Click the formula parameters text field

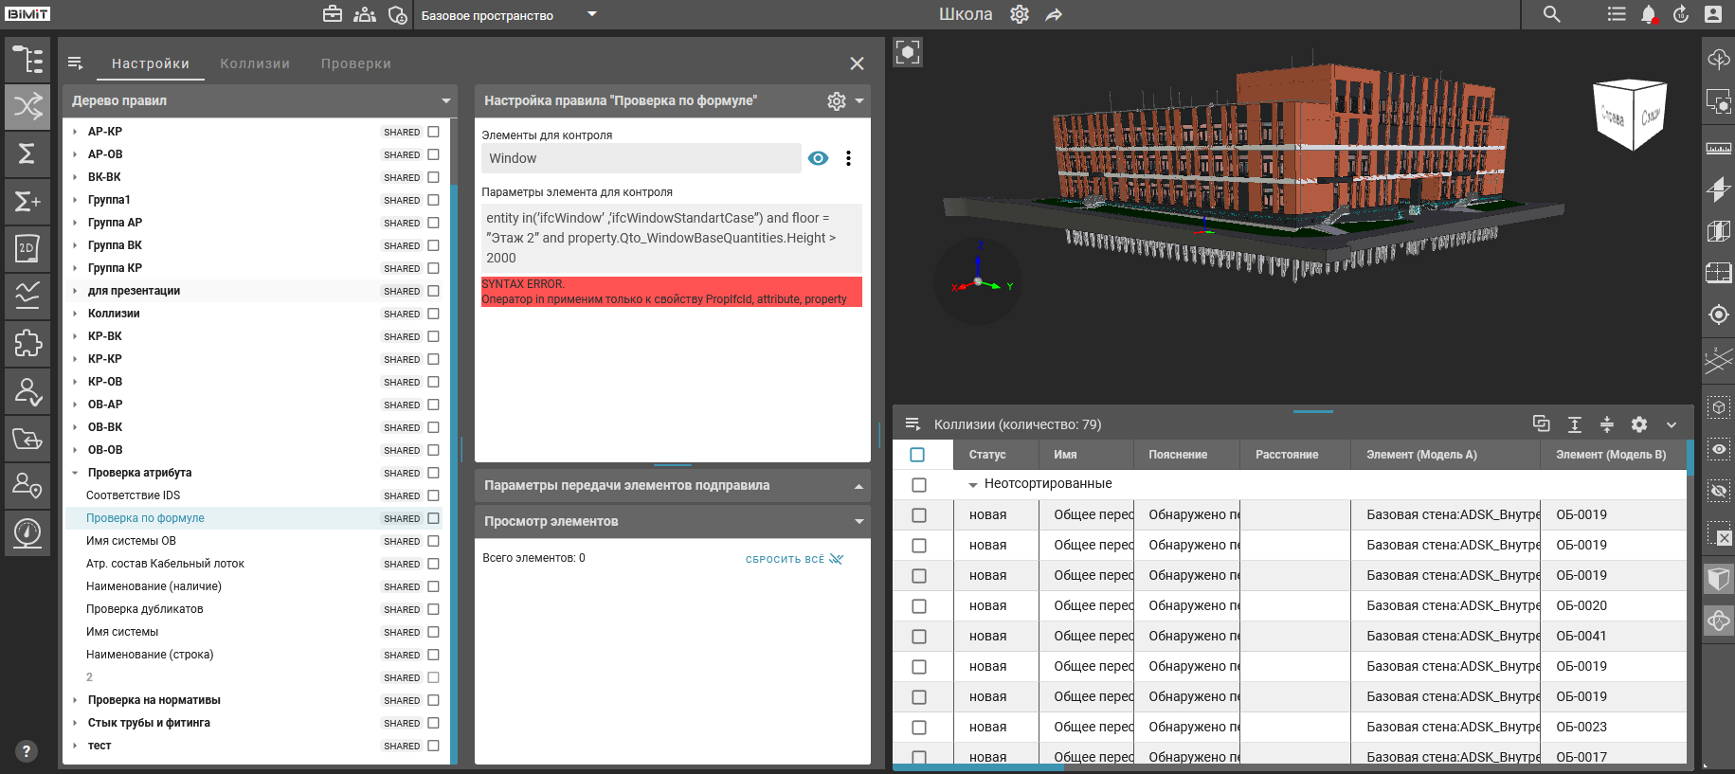pyautogui.click(x=671, y=238)
